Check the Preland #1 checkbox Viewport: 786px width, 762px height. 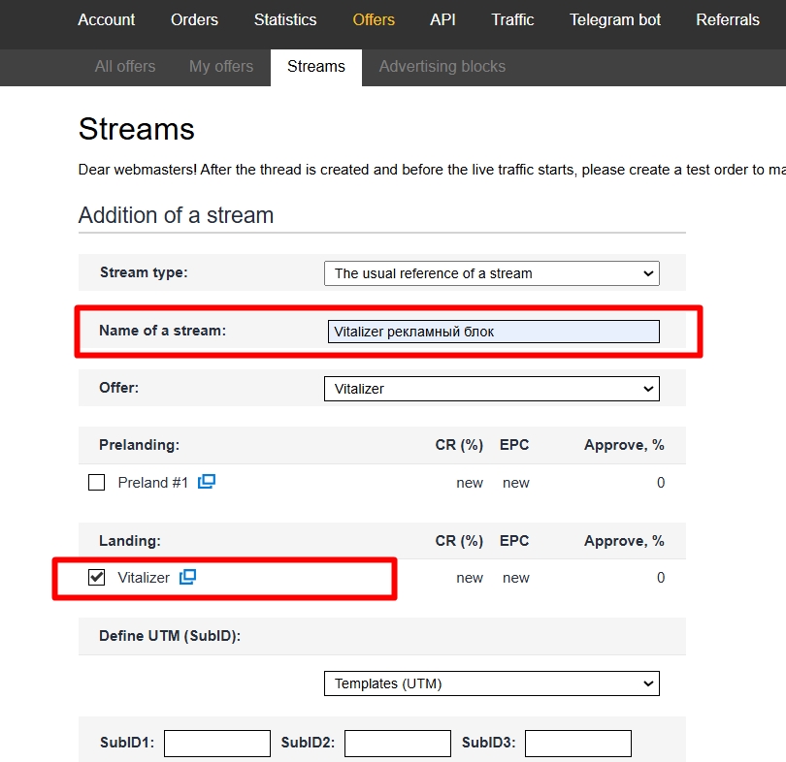96,483
